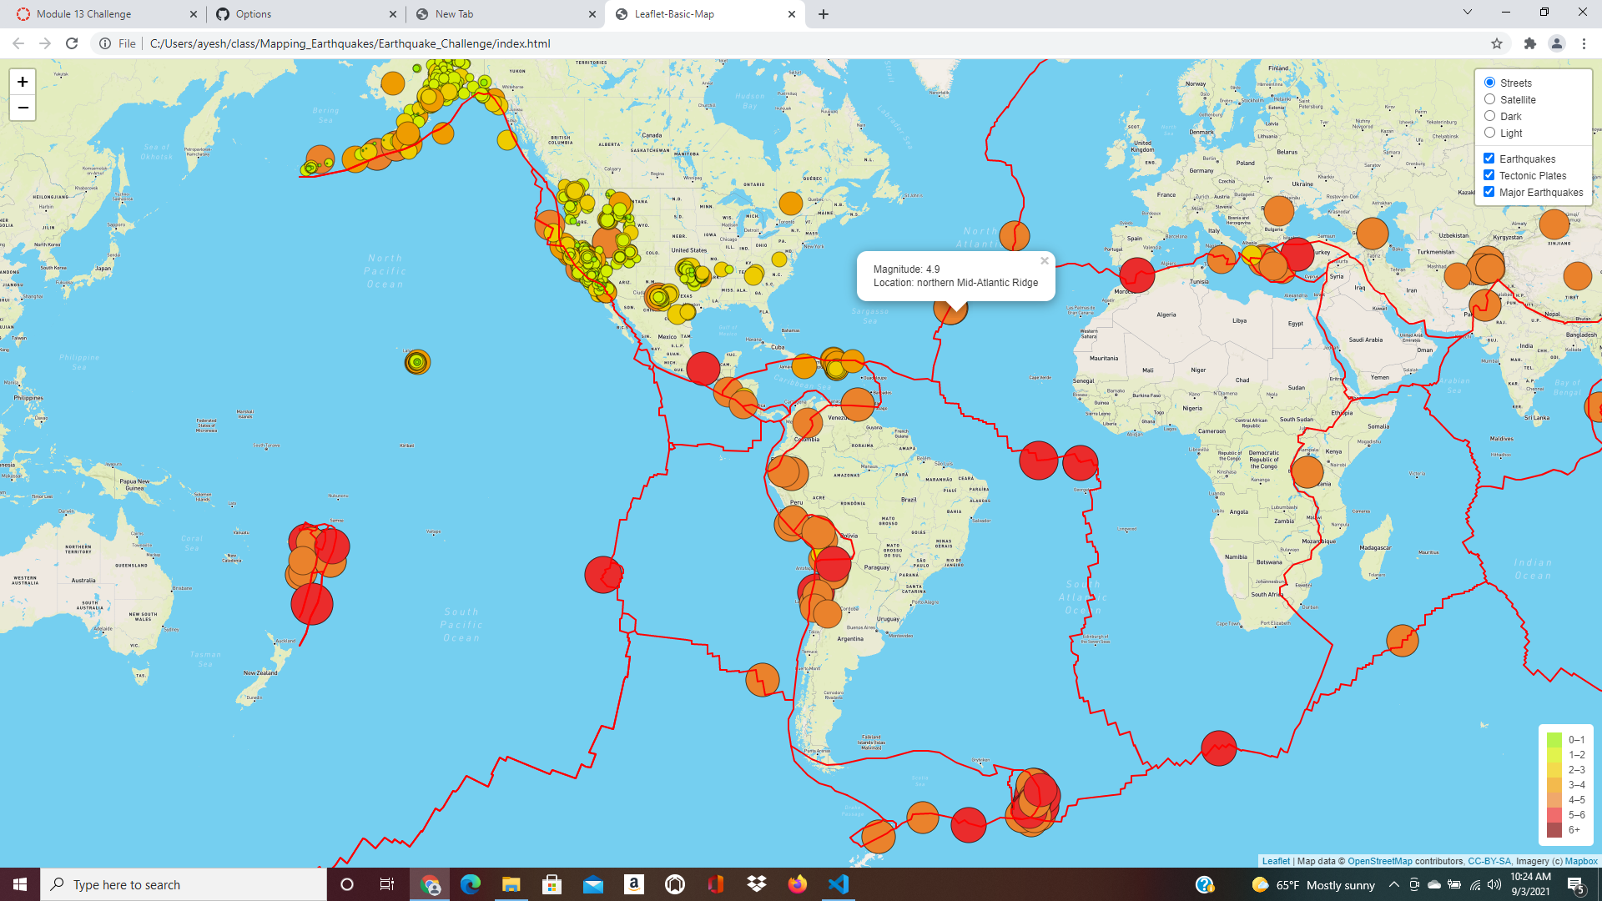The image size is (1602, 901).
Task: Open the browser extensions puzzle icon
Action: [x=1529, y=43]
